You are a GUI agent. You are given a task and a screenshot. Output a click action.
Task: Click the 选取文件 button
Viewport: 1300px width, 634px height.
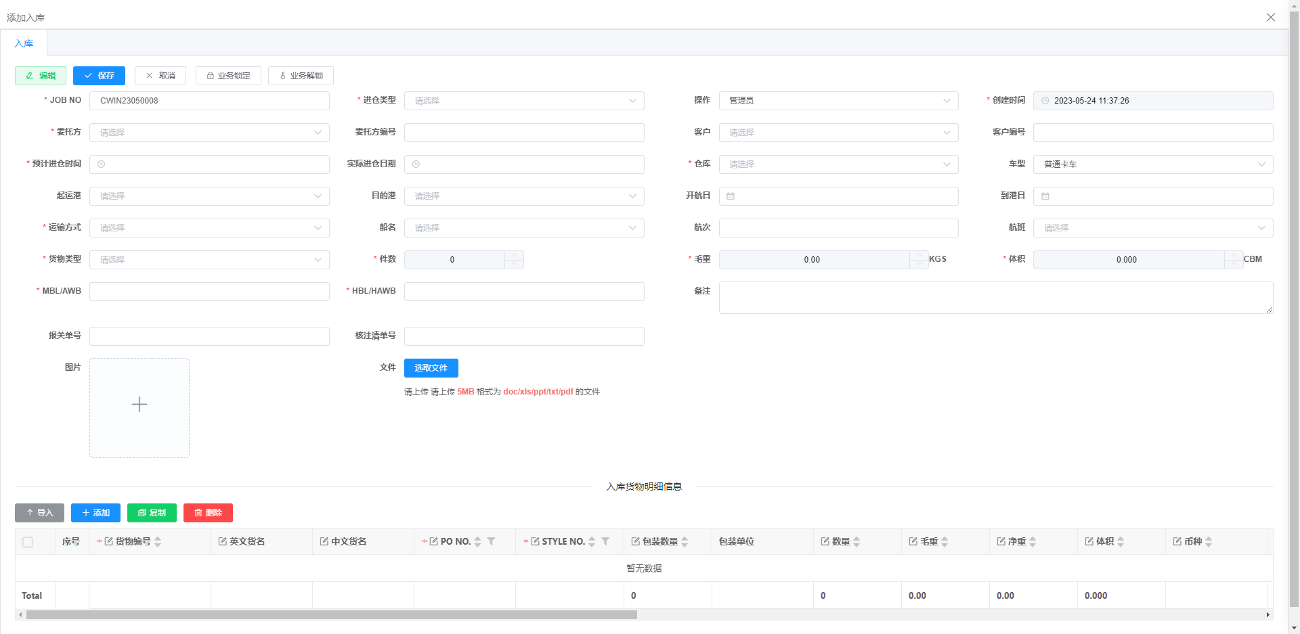pos(431,368)
